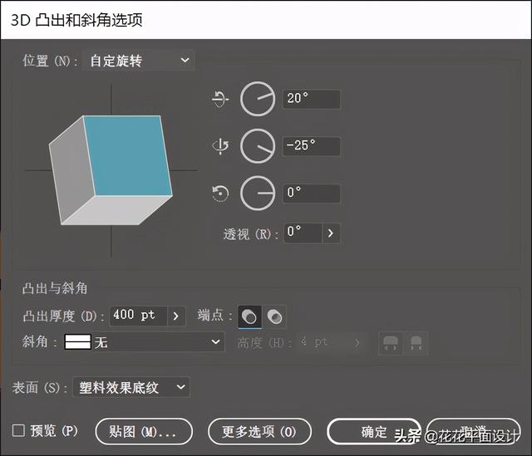Open the 位置 自定旋转 dropdown
Image resolution: width=532 pixels, height=456 pixels.
click(x=139, y=61)
